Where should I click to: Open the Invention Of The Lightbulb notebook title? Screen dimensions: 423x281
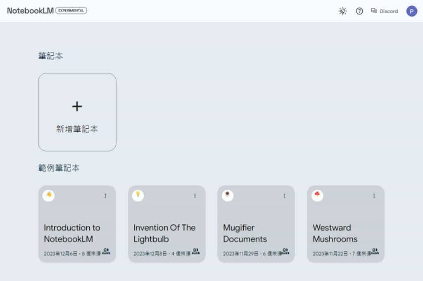[164, 233]
